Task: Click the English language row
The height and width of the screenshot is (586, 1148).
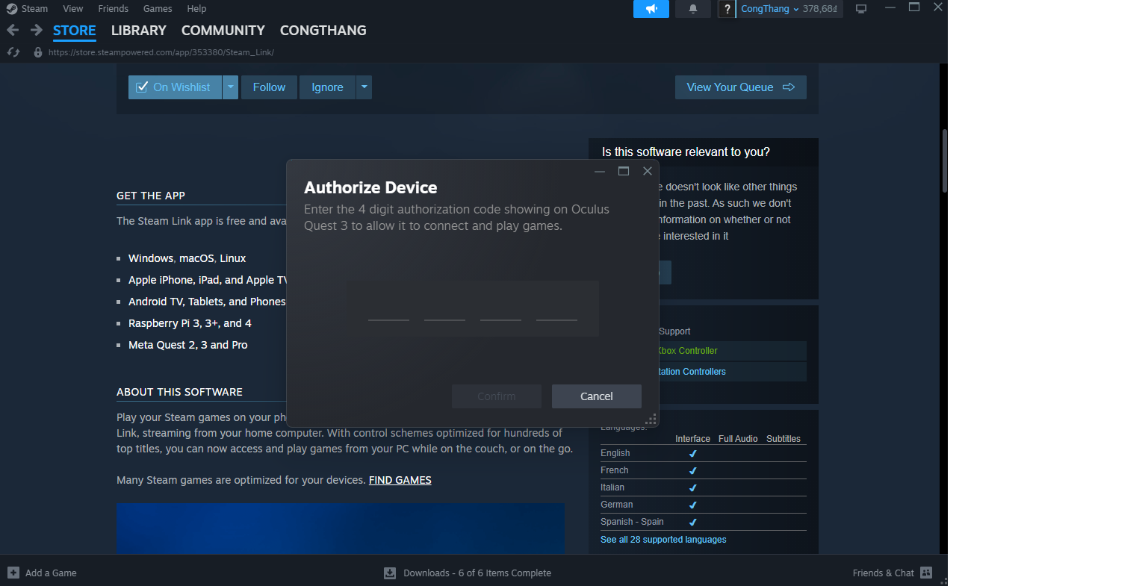Action: click(x=704, y=453)
